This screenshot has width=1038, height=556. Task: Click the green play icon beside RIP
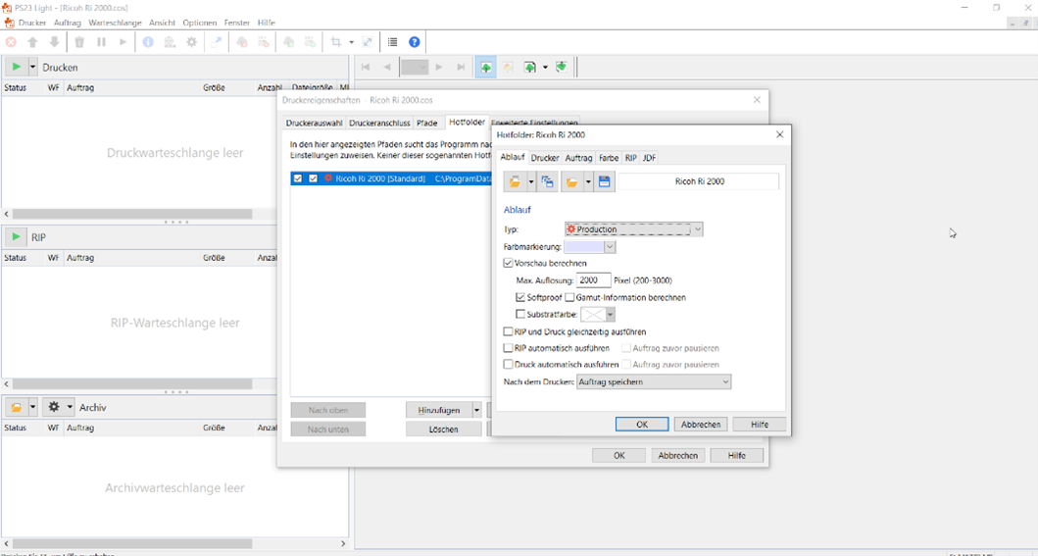(16, 237)
